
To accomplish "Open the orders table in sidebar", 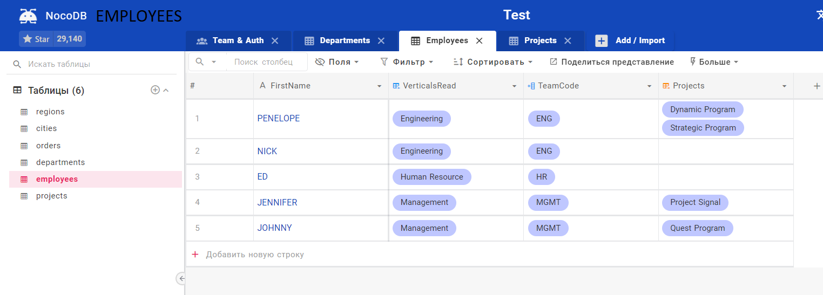I will 48,146.
